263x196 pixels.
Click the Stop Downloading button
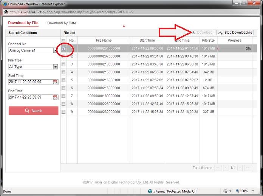[x=235, y=33]
